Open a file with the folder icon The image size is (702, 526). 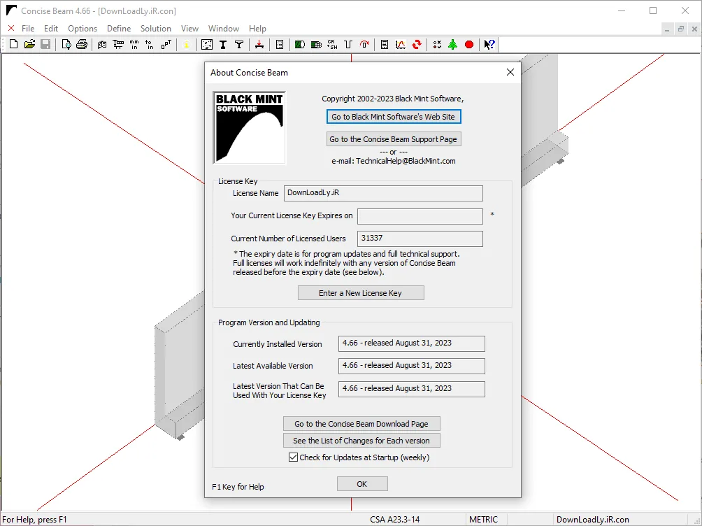click(29, 44)
